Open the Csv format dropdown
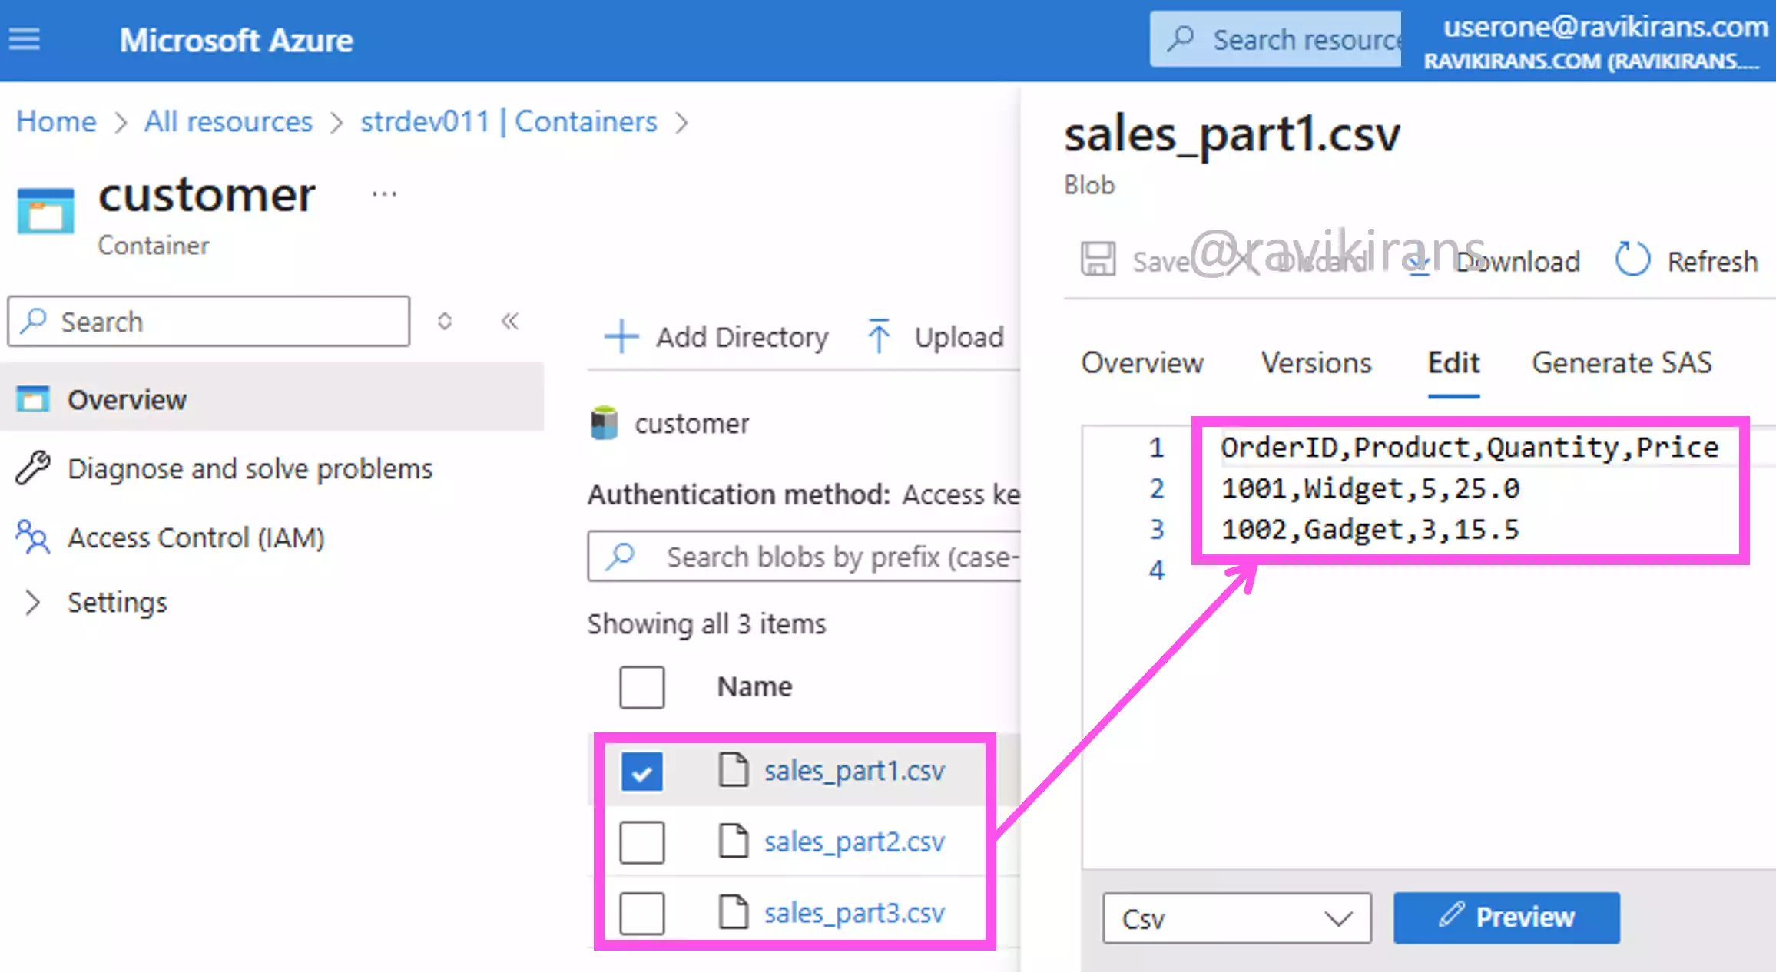Screen dimensions: 1776x972 1237,917
